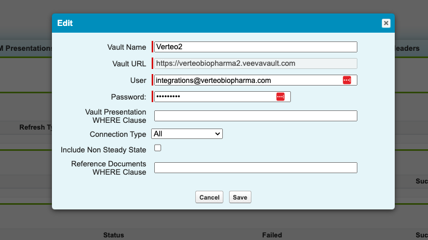Click the Status column header in background
The image size is (428, 240).
(x=114, y=235)
